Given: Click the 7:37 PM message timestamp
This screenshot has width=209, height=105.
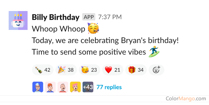Looking at the screenshot, I should (110, 17).
